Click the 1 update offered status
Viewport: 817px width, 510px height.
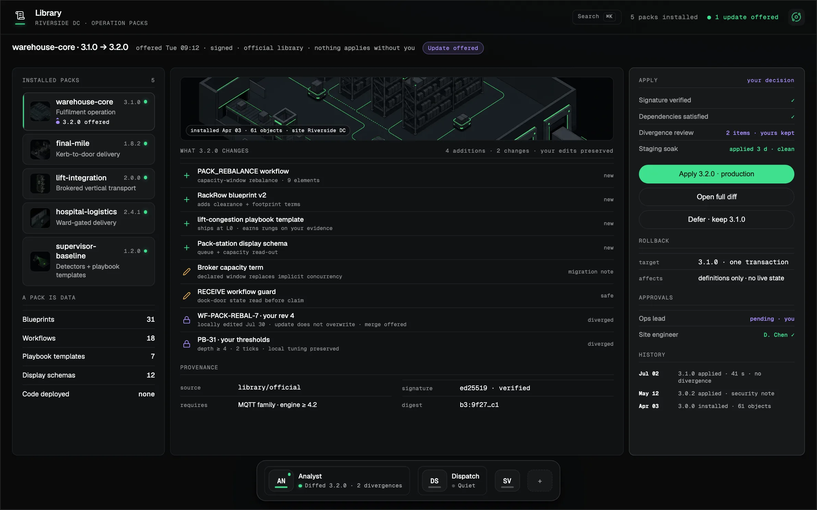[743, 17]
